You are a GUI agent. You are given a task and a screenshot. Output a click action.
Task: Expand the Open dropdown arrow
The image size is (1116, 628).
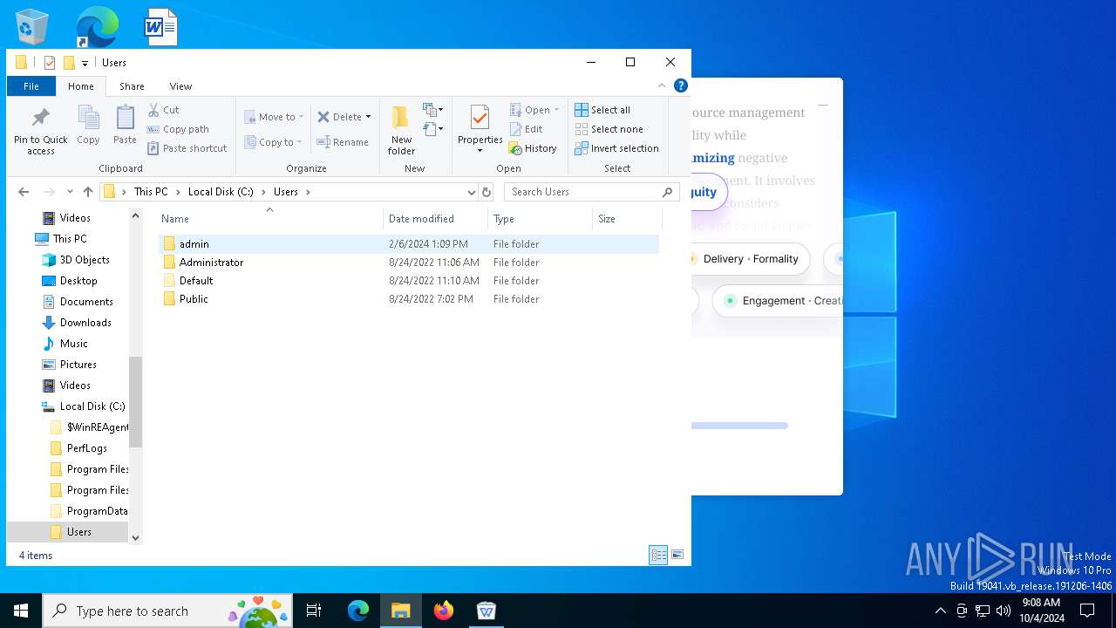click(556, 110)
